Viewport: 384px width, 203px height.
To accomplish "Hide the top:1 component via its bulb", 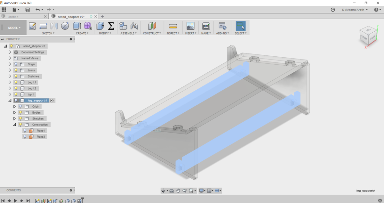I will tap(16, 94).
